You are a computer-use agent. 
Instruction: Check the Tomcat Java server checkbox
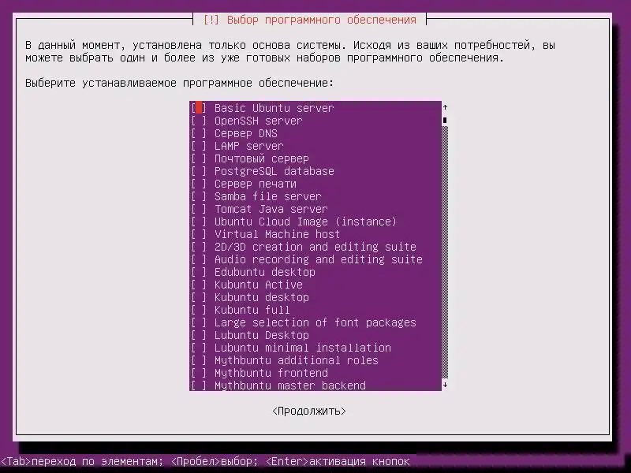[x=199, y=209]
